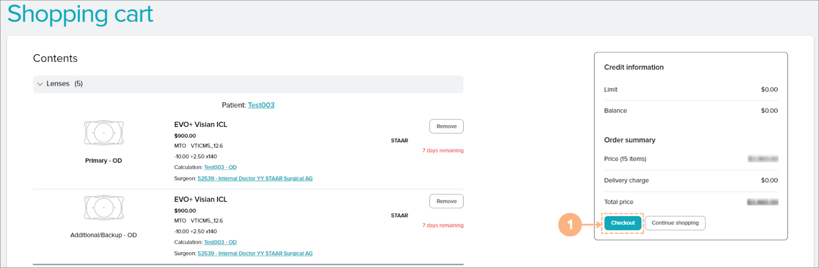Open the surgeon link for the Additional/Backup lens
The width and height of the screenshot is (819, 268).
point(255,254)
